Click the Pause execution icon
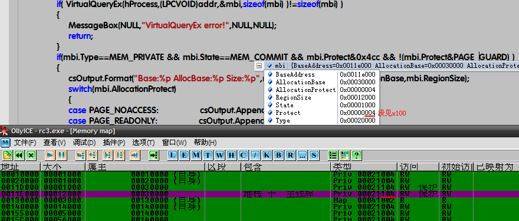Screen dimensions: 519x221 [62, 155]
